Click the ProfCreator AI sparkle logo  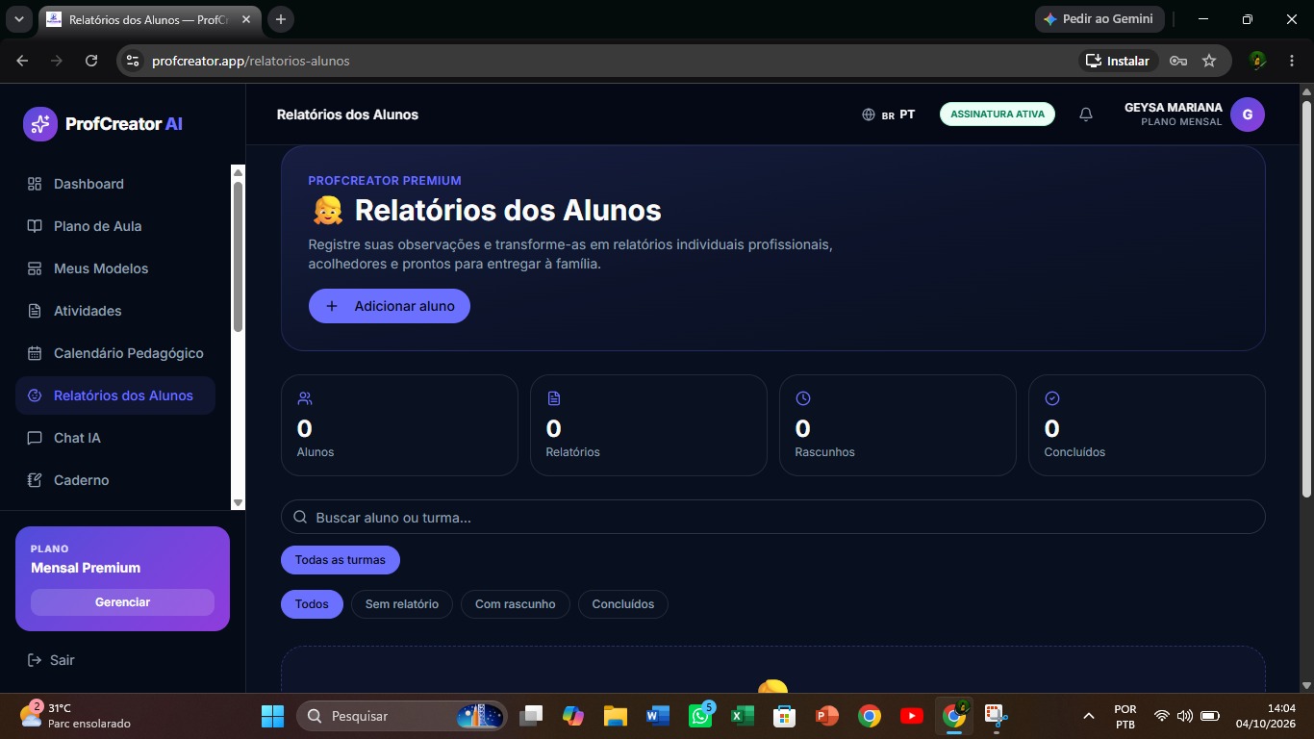coord(40,124)
